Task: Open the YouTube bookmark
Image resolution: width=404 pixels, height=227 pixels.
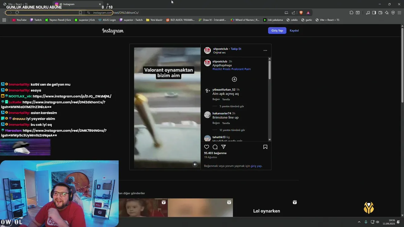Action: (19, 20)
